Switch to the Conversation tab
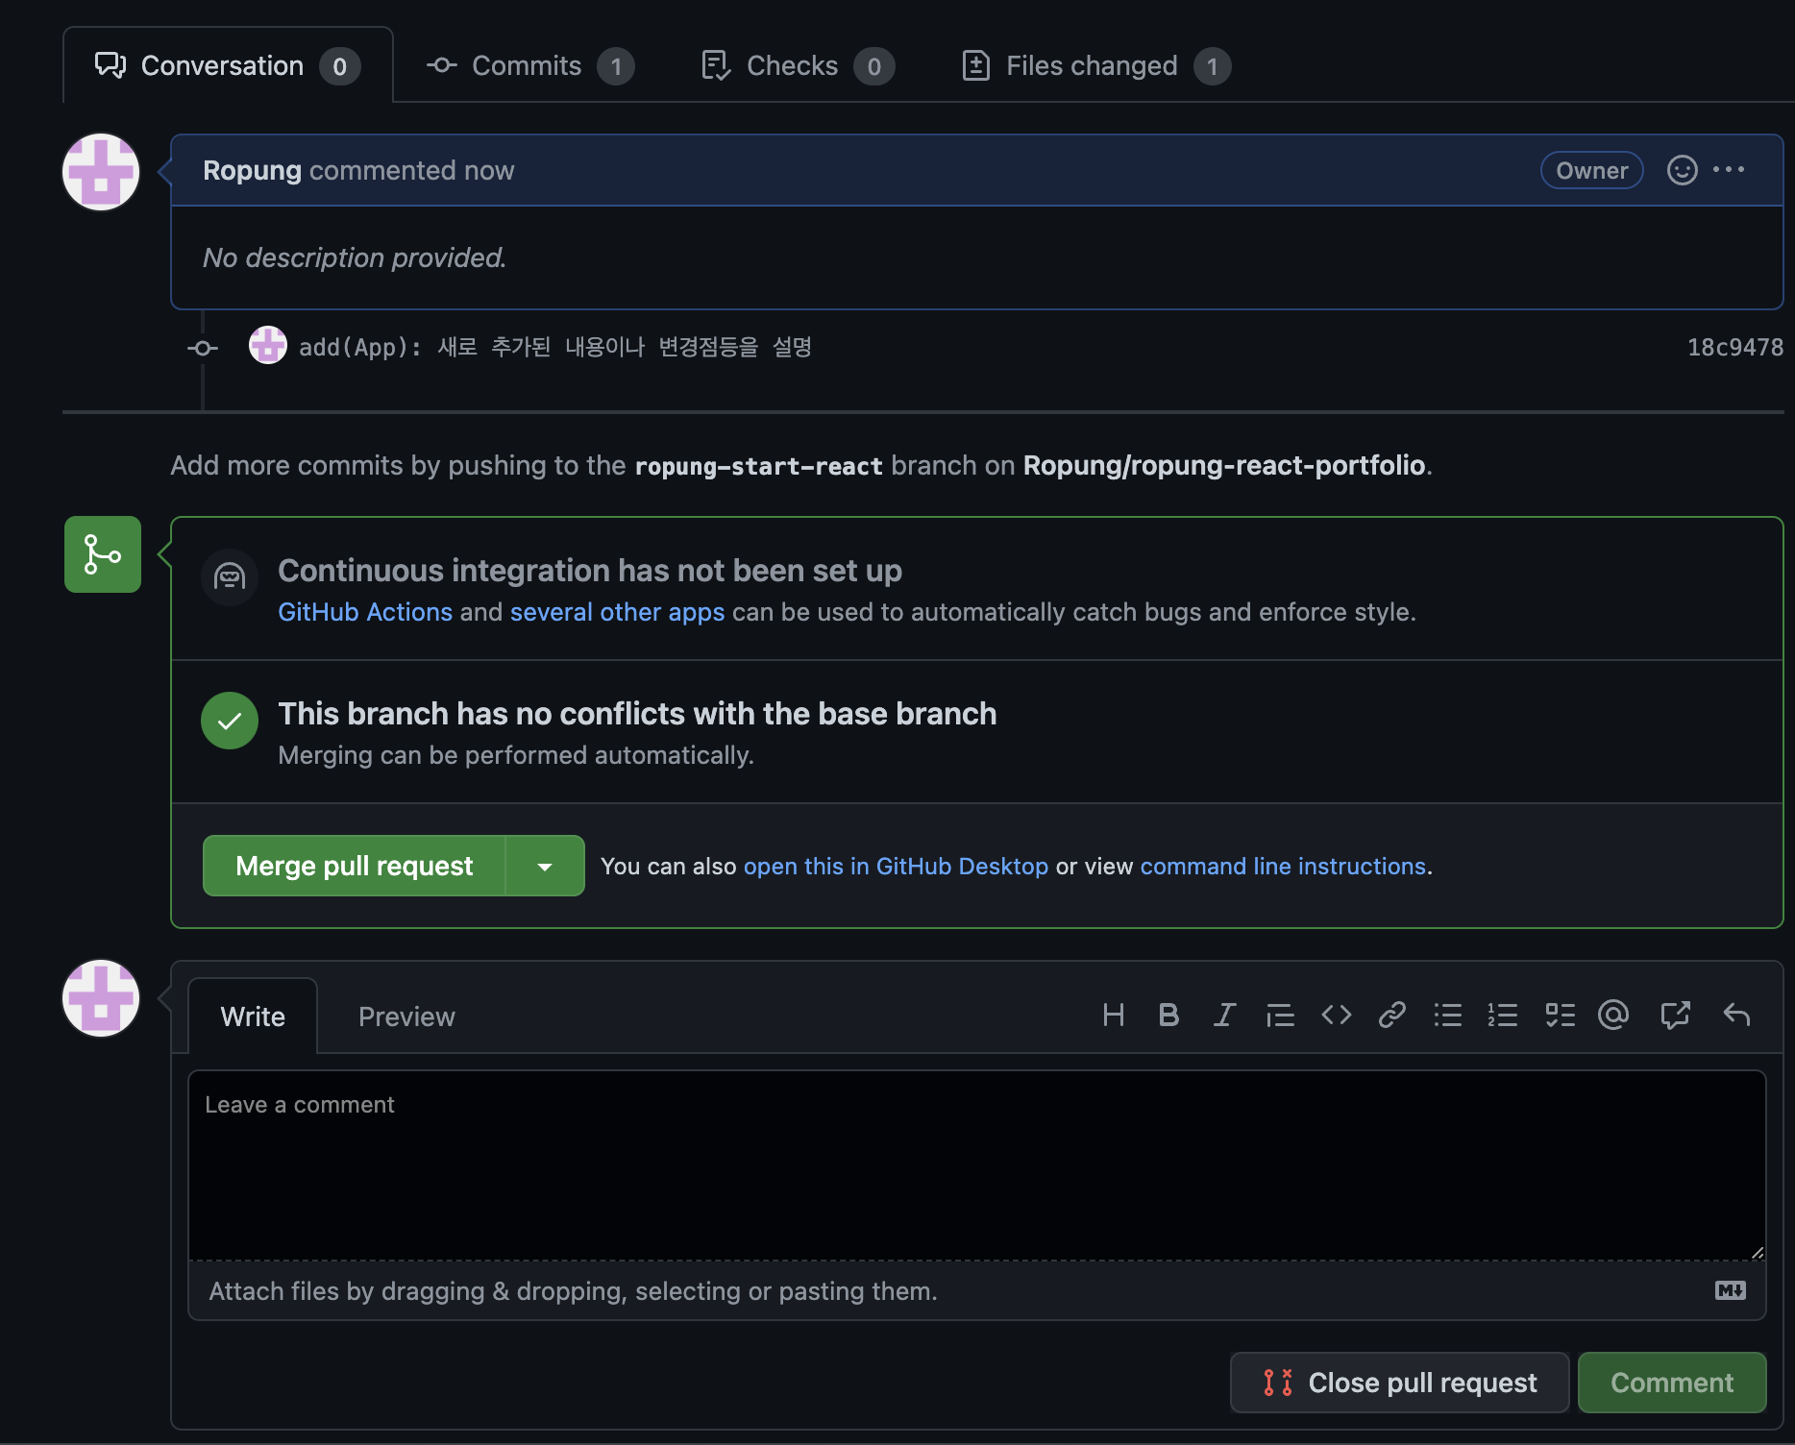The width and height of the screenshot is (1795, 1445). point(228,65)
